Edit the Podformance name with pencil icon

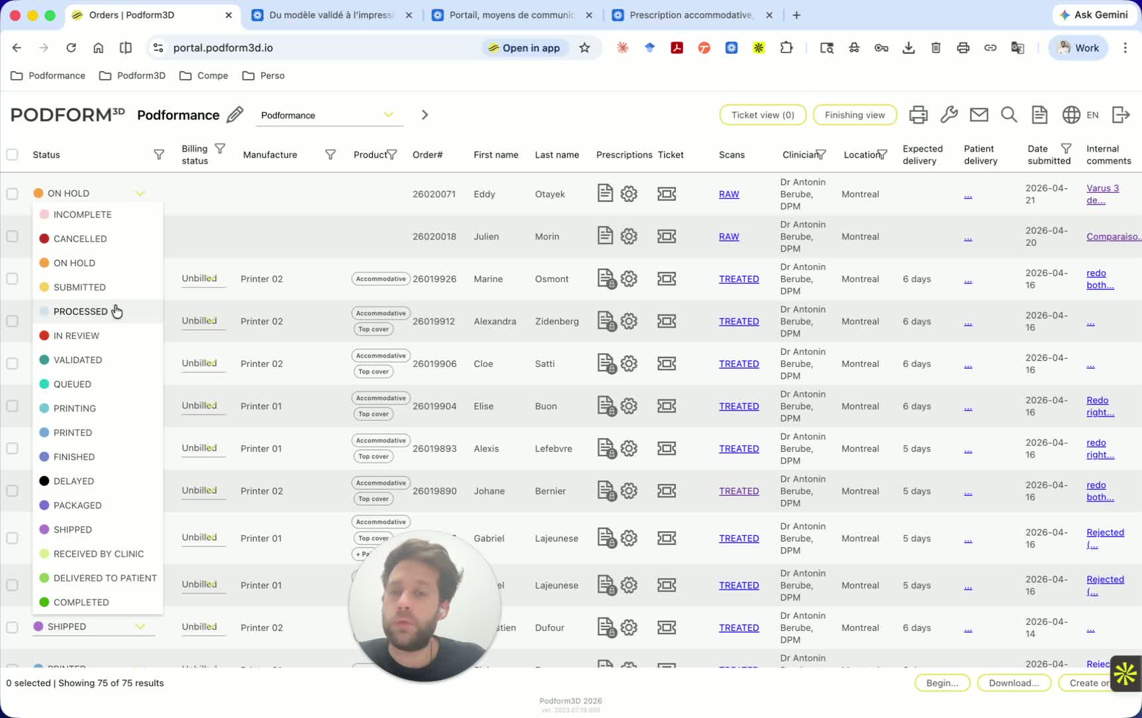click(x=235, y=115)
